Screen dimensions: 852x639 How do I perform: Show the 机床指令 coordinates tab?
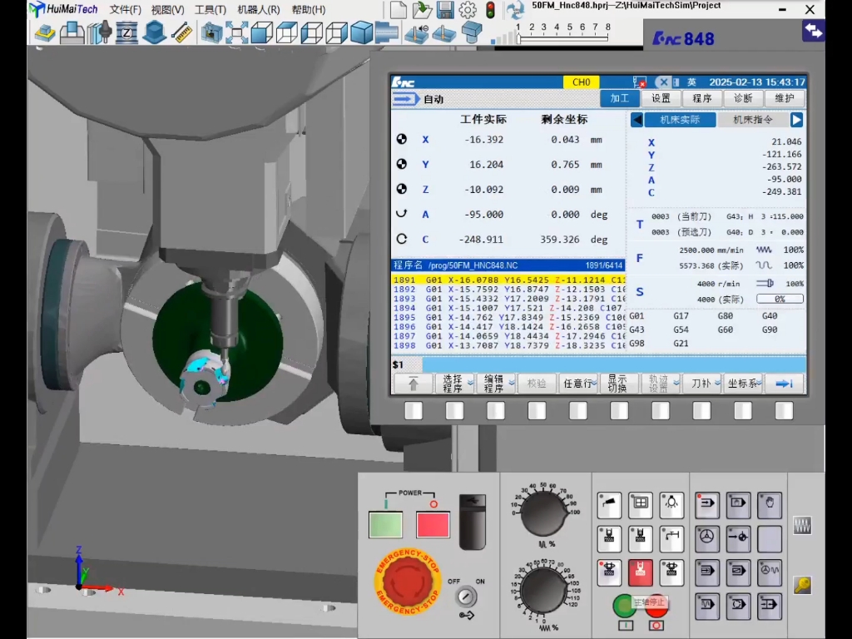[753, 120]
